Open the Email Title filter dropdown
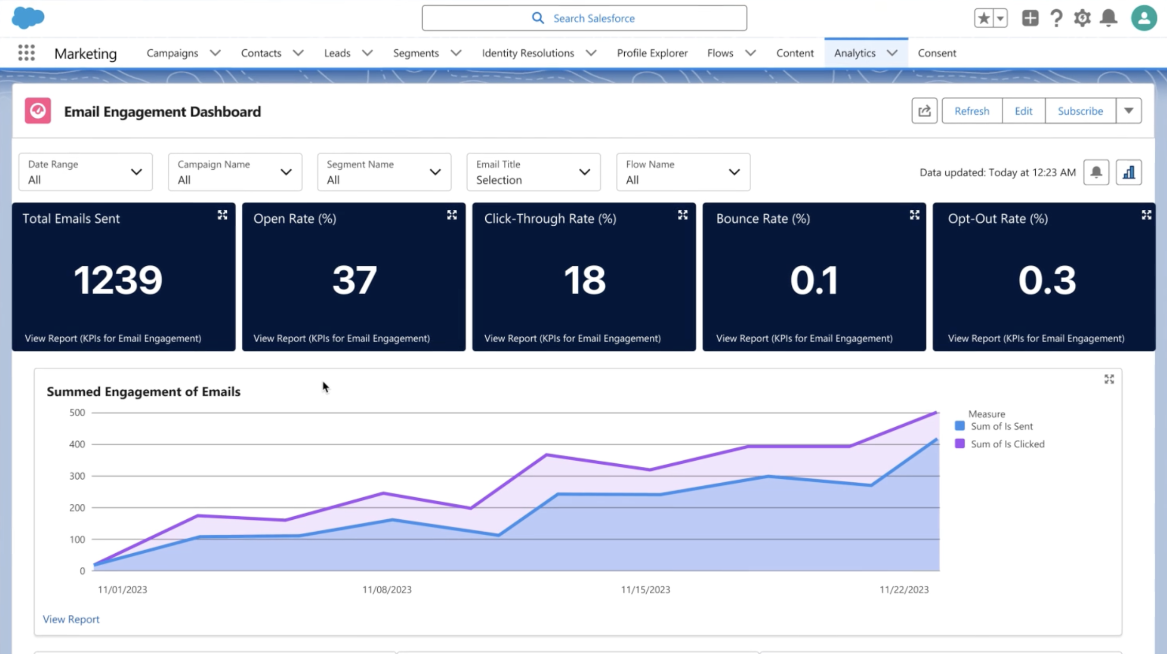Screen dimensions: 1167x654 click(x=533, y=172)
